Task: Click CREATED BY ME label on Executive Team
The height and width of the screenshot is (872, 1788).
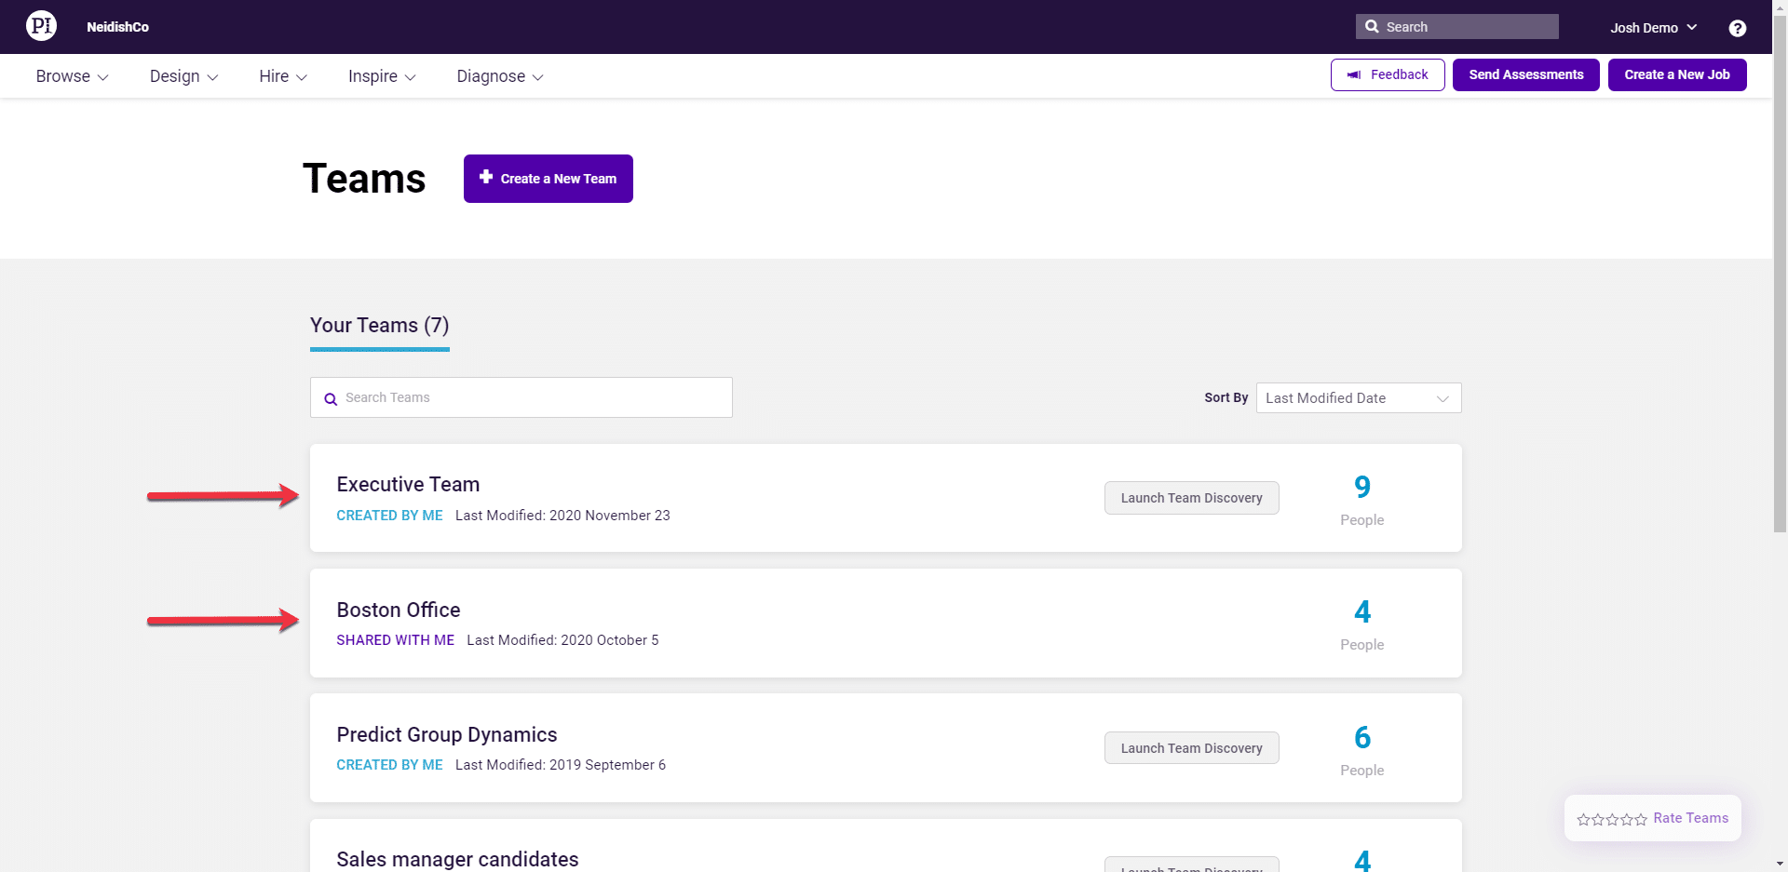Action: coord(389,516)
